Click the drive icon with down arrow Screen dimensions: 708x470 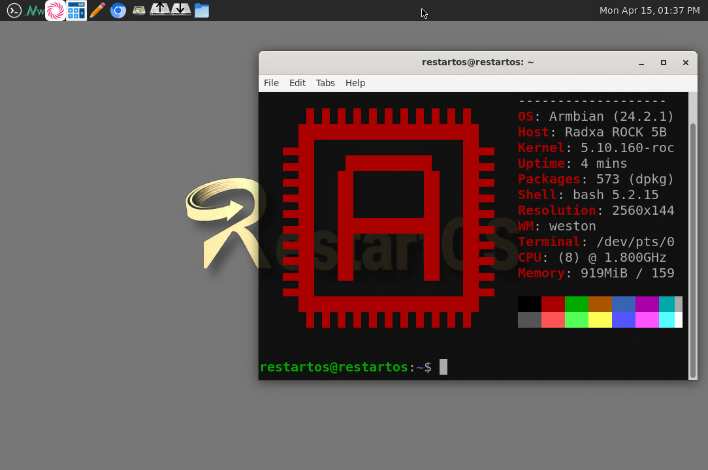click(181, 10)
